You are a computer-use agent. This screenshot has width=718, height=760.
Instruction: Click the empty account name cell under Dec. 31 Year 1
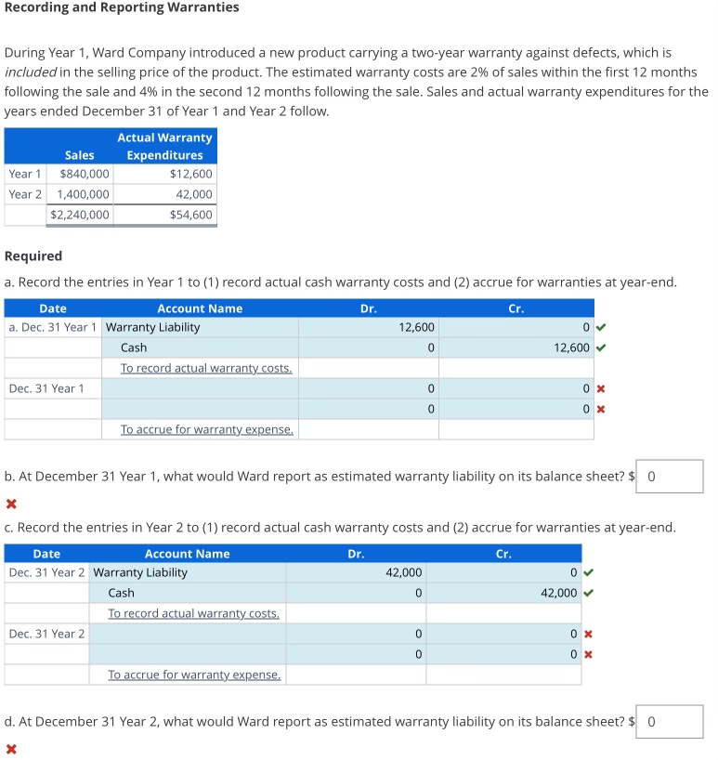click(x=200, y=388)
